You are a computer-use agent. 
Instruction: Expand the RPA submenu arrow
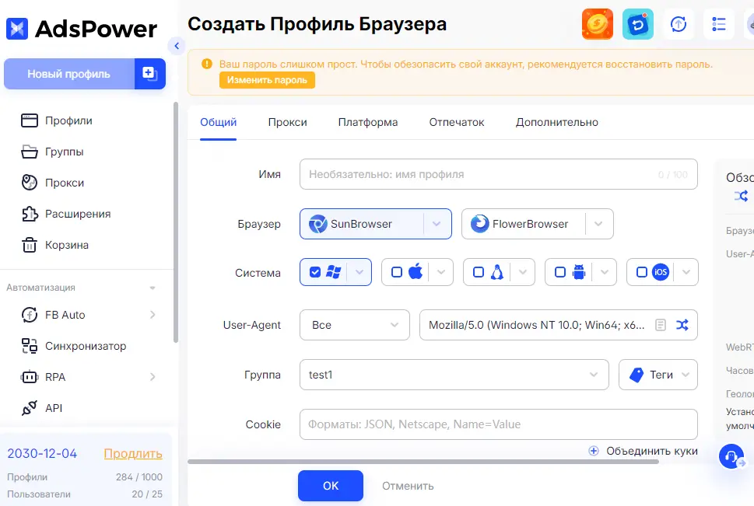(x=153, y=377)
